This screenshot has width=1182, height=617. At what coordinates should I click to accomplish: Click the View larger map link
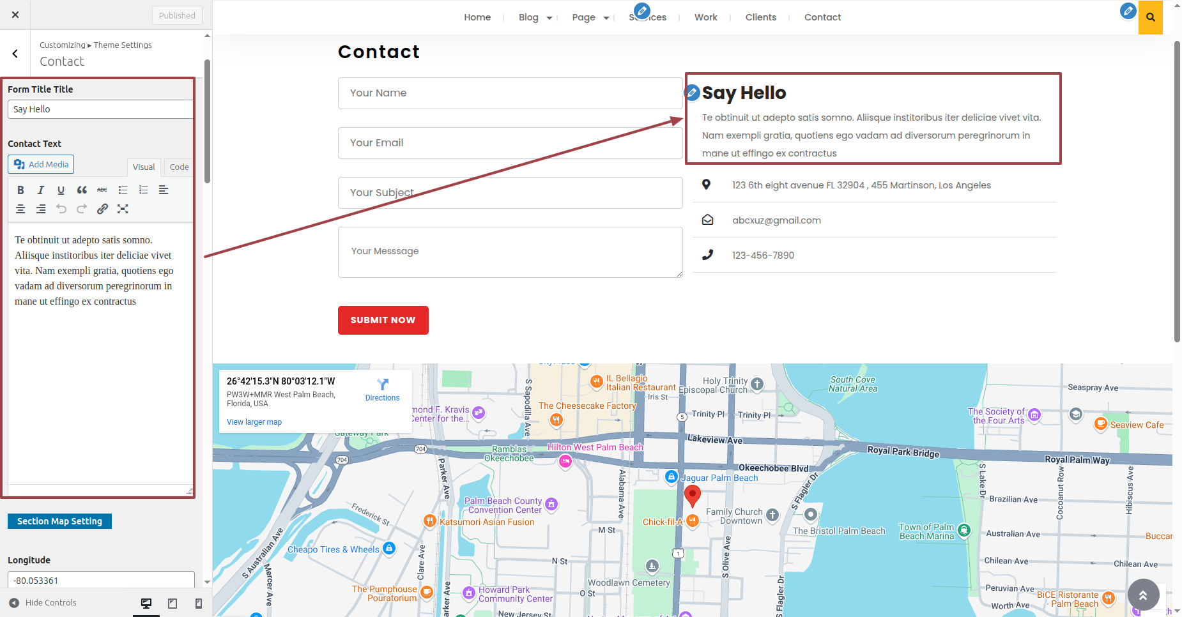254,422
